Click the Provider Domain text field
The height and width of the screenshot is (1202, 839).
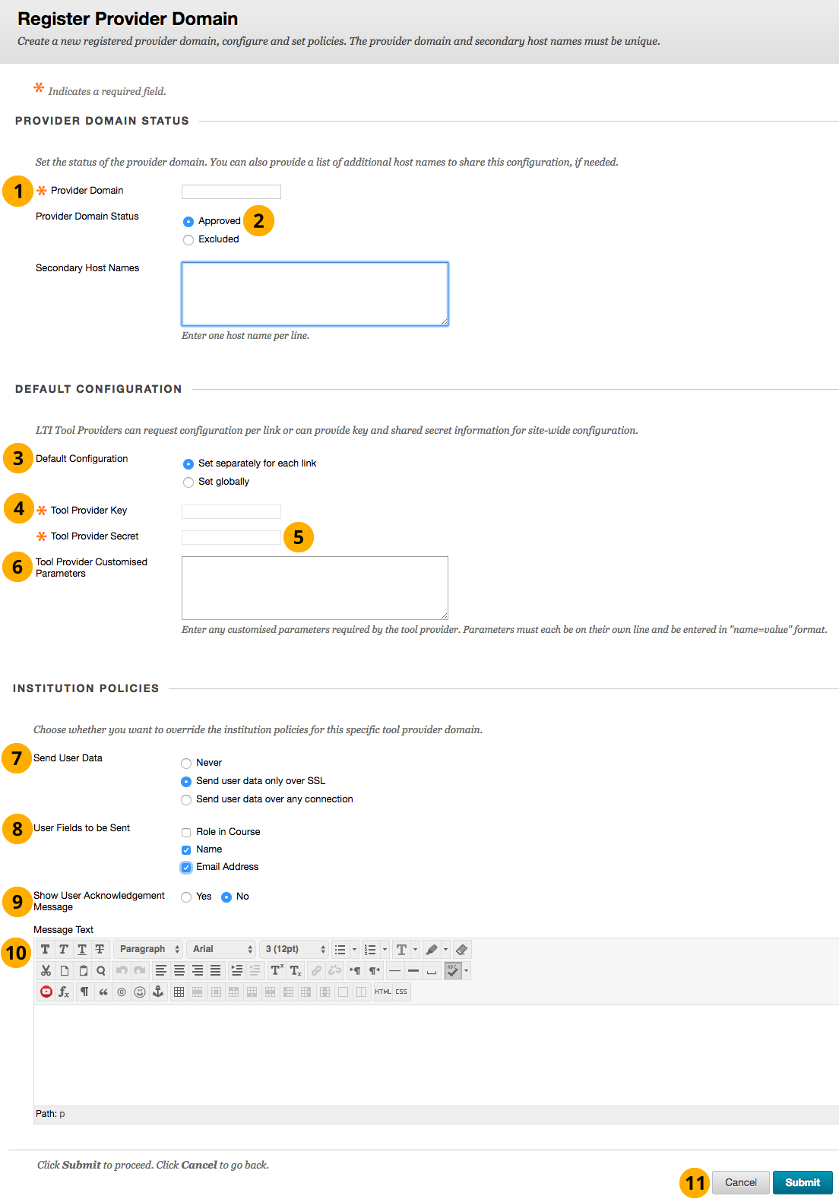click(x=231, y=191)
